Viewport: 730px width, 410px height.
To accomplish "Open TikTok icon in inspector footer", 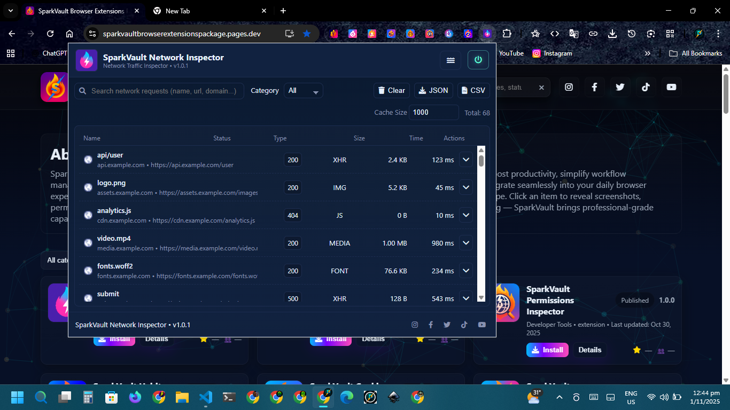I will pyautogui.click(x=464, y=325).
